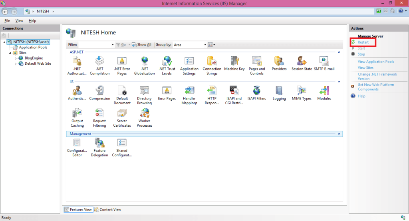Open the Filter dropdown
The height and width of the screenshot is (221, 409).
tap(112, 45)
